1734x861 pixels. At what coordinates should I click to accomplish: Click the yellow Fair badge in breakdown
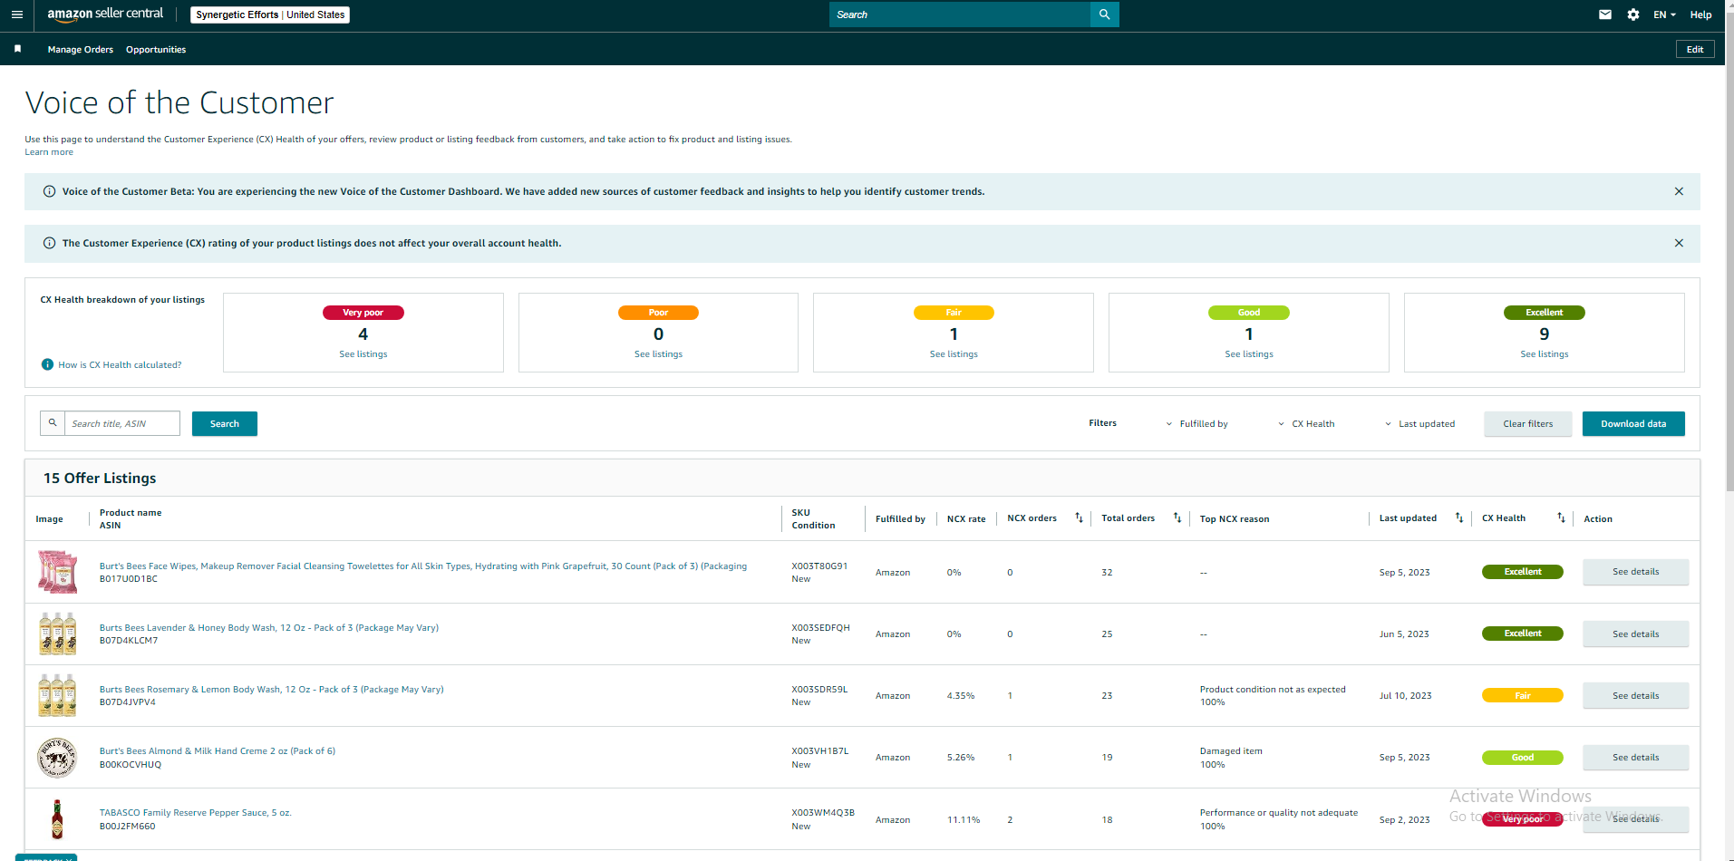point(954,313)
